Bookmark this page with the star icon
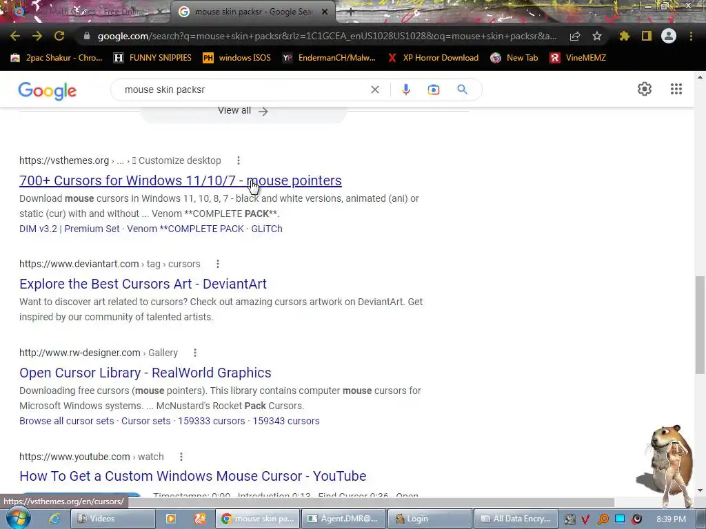Viewport: 706px width, 529px height. [596, 36]
